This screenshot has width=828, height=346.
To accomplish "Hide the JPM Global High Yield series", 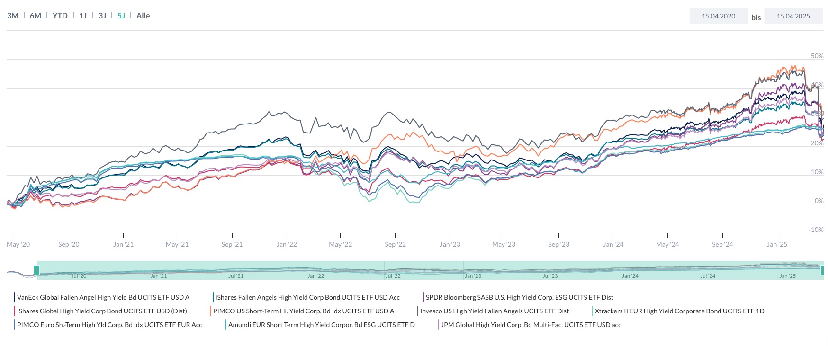I will coord(531,325).
